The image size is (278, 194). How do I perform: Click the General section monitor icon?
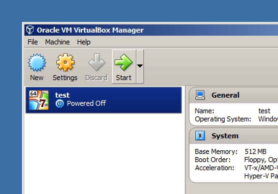point(200,95)
